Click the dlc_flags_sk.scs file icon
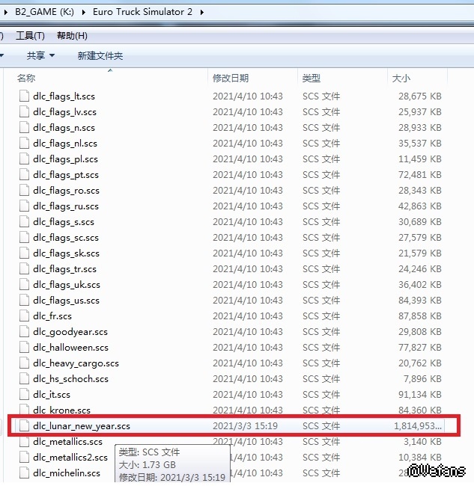Image resolution: width=474 pixels, height=486 pixels. [x=24, y=253]
